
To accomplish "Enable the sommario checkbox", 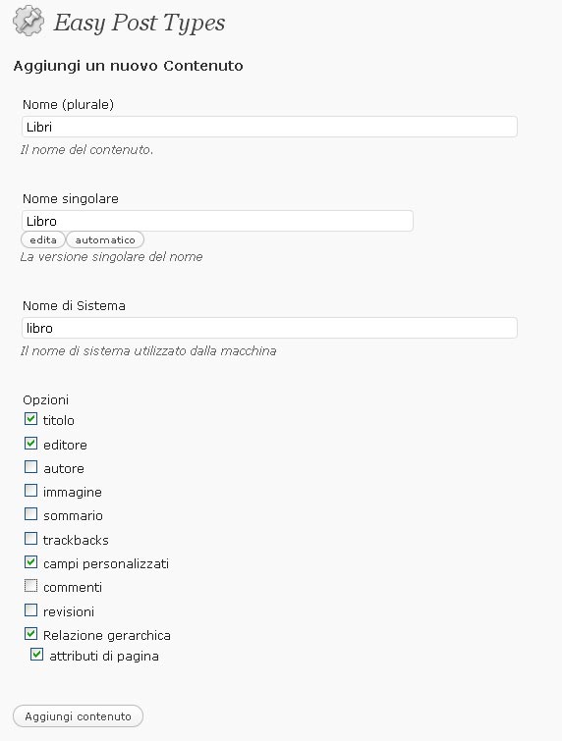I will coord(30,514).
